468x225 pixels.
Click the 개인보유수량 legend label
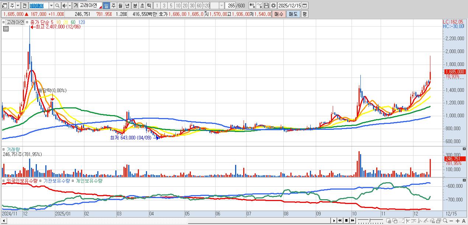[x=89, y=181]
